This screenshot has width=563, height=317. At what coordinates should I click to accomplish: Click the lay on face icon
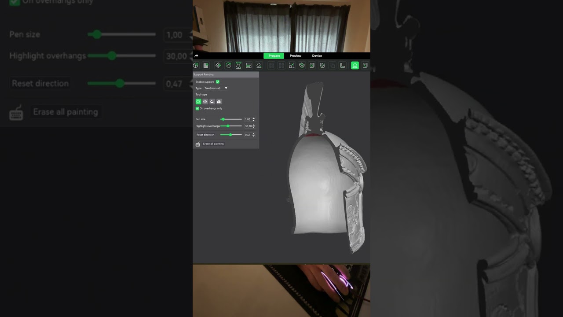[x=259, y=66]
